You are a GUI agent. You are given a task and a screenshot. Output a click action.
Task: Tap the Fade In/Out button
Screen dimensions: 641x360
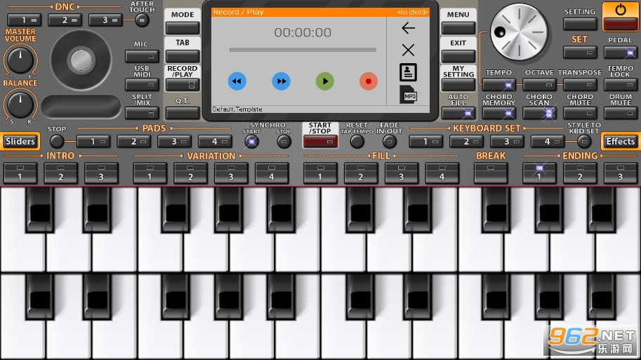pos(389,141)
